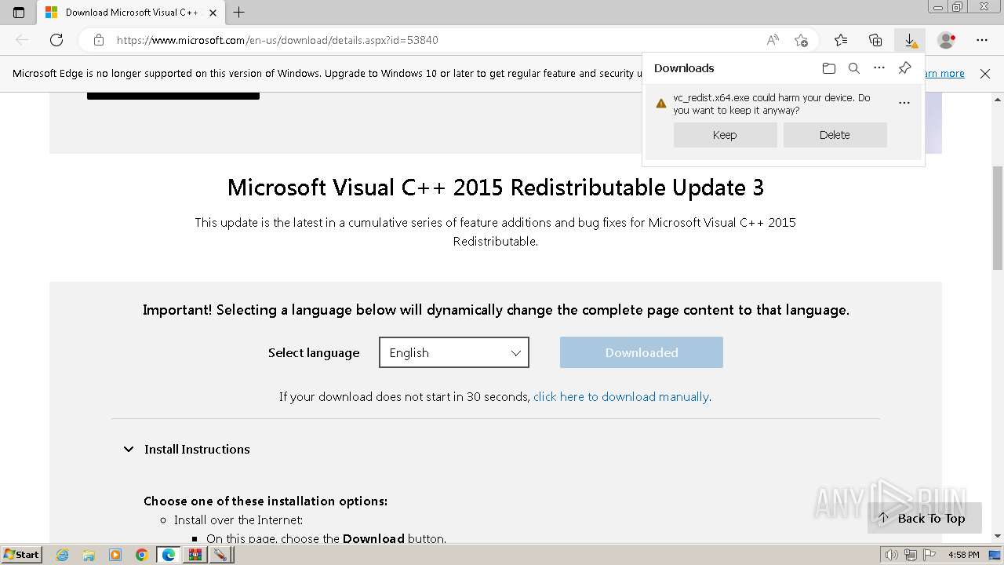Collapse the Install Instructions section
Image resolution: width=1004 pixels, height=565 pixels.
(129, 449)
